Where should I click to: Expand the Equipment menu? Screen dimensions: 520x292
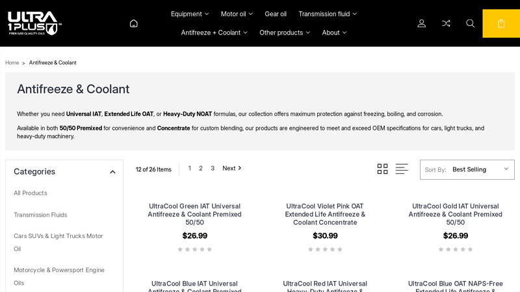click(x=190, y=14)
